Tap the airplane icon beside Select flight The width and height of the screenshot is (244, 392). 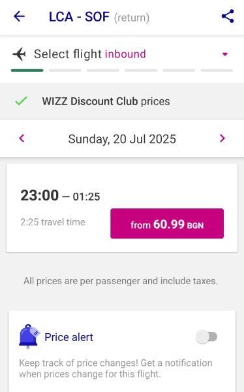click(19, 54)
